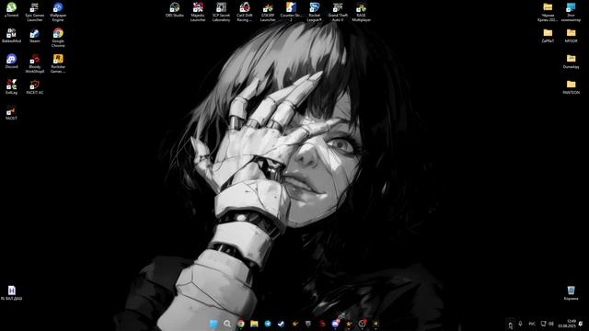Open the uTorrent desktop shortcut
Screen dimensions: 589x331
[x=11, y=10]
